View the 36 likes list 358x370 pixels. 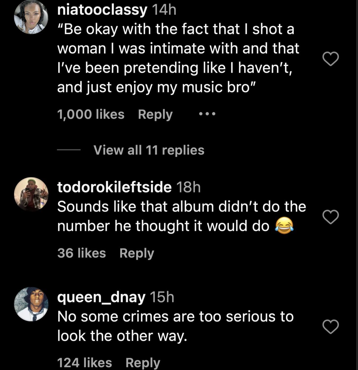coord(82,253)
